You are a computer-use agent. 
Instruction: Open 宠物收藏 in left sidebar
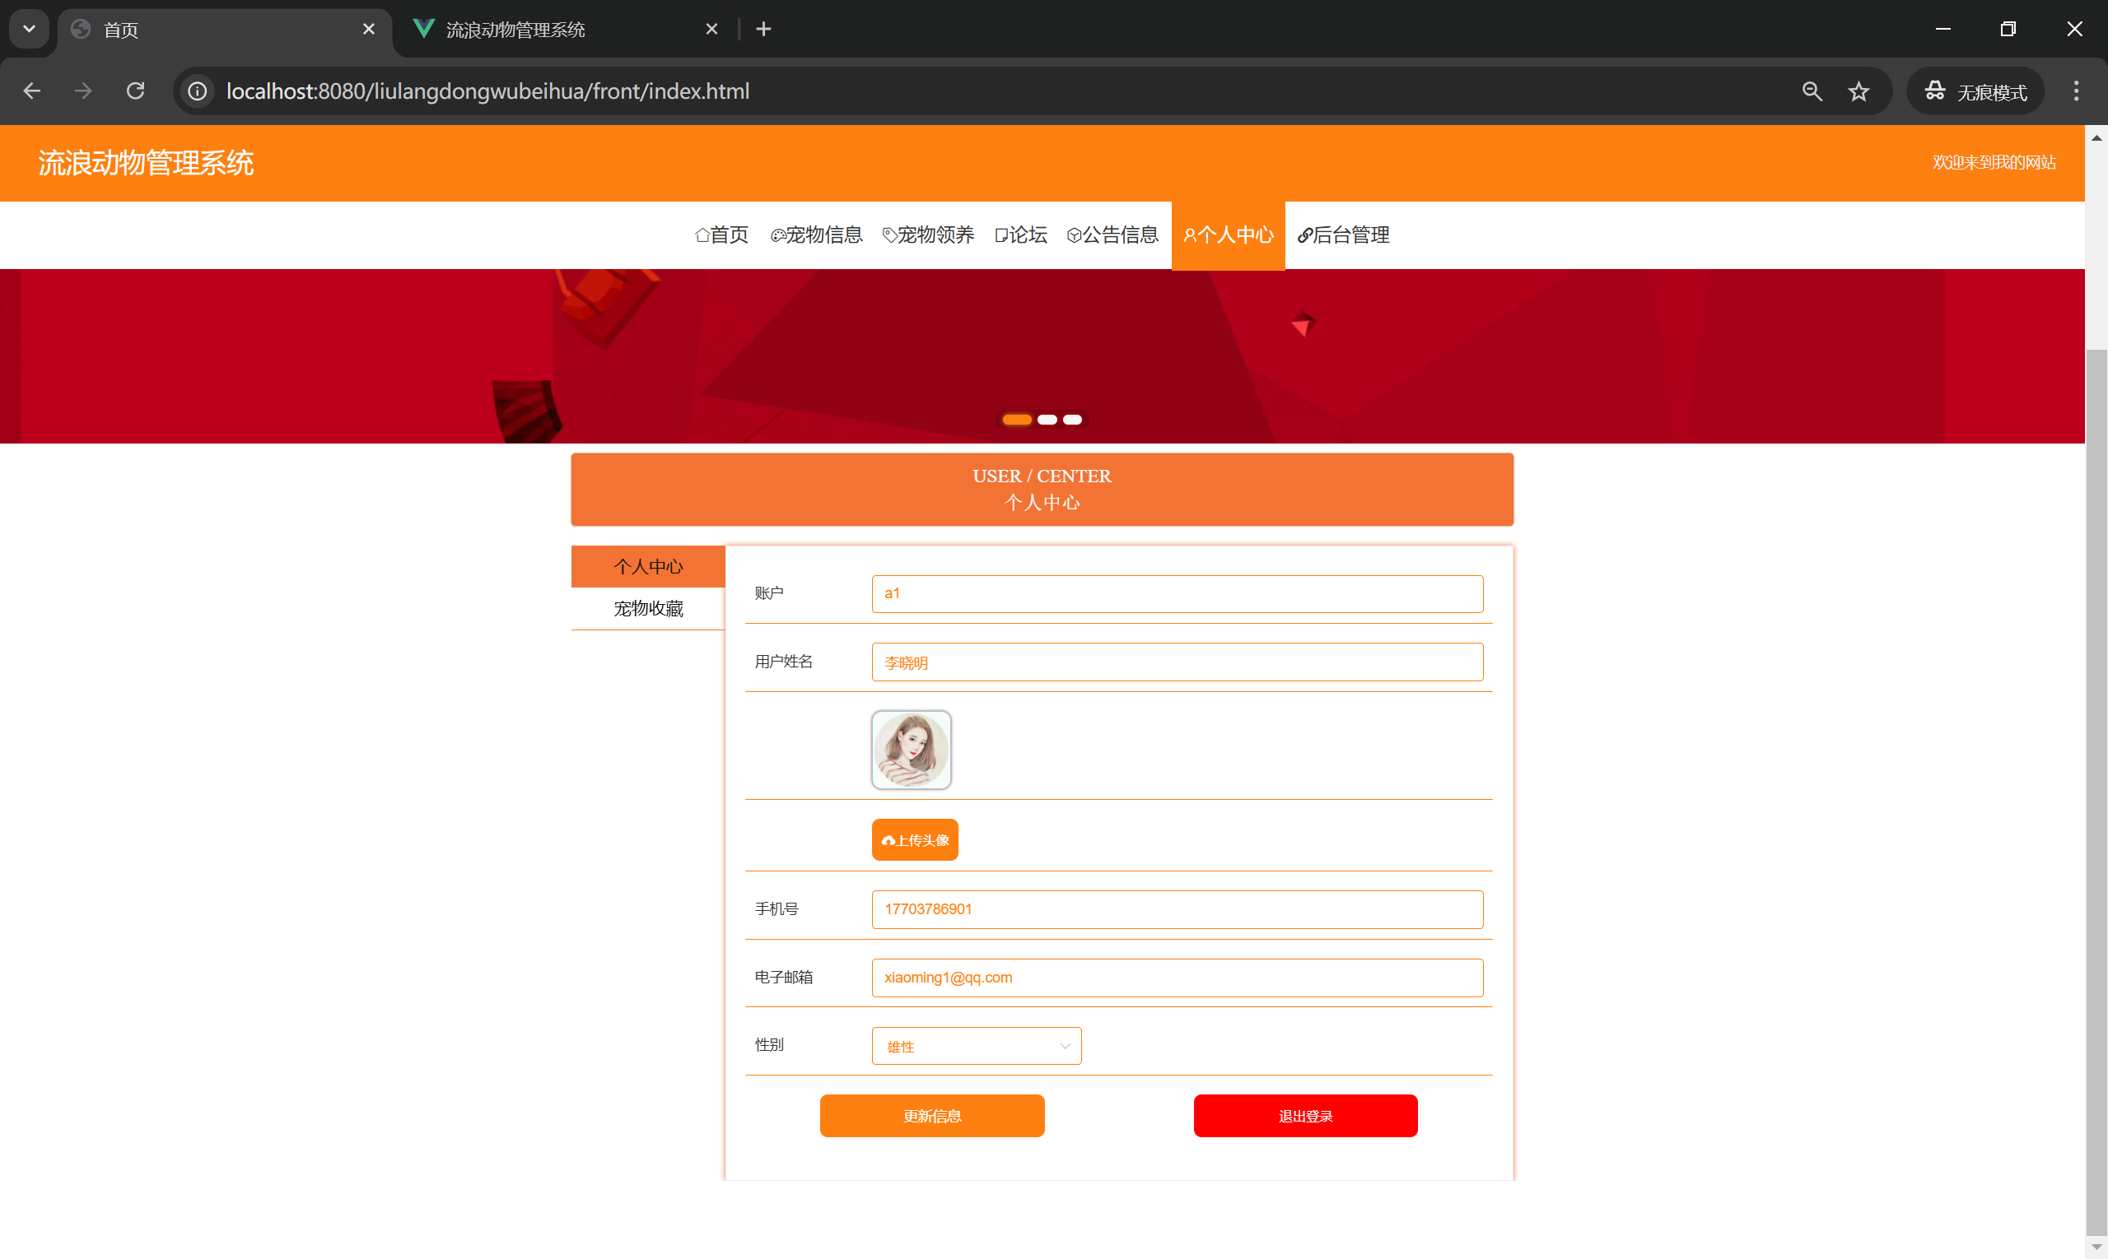click(x=648, y=608)
